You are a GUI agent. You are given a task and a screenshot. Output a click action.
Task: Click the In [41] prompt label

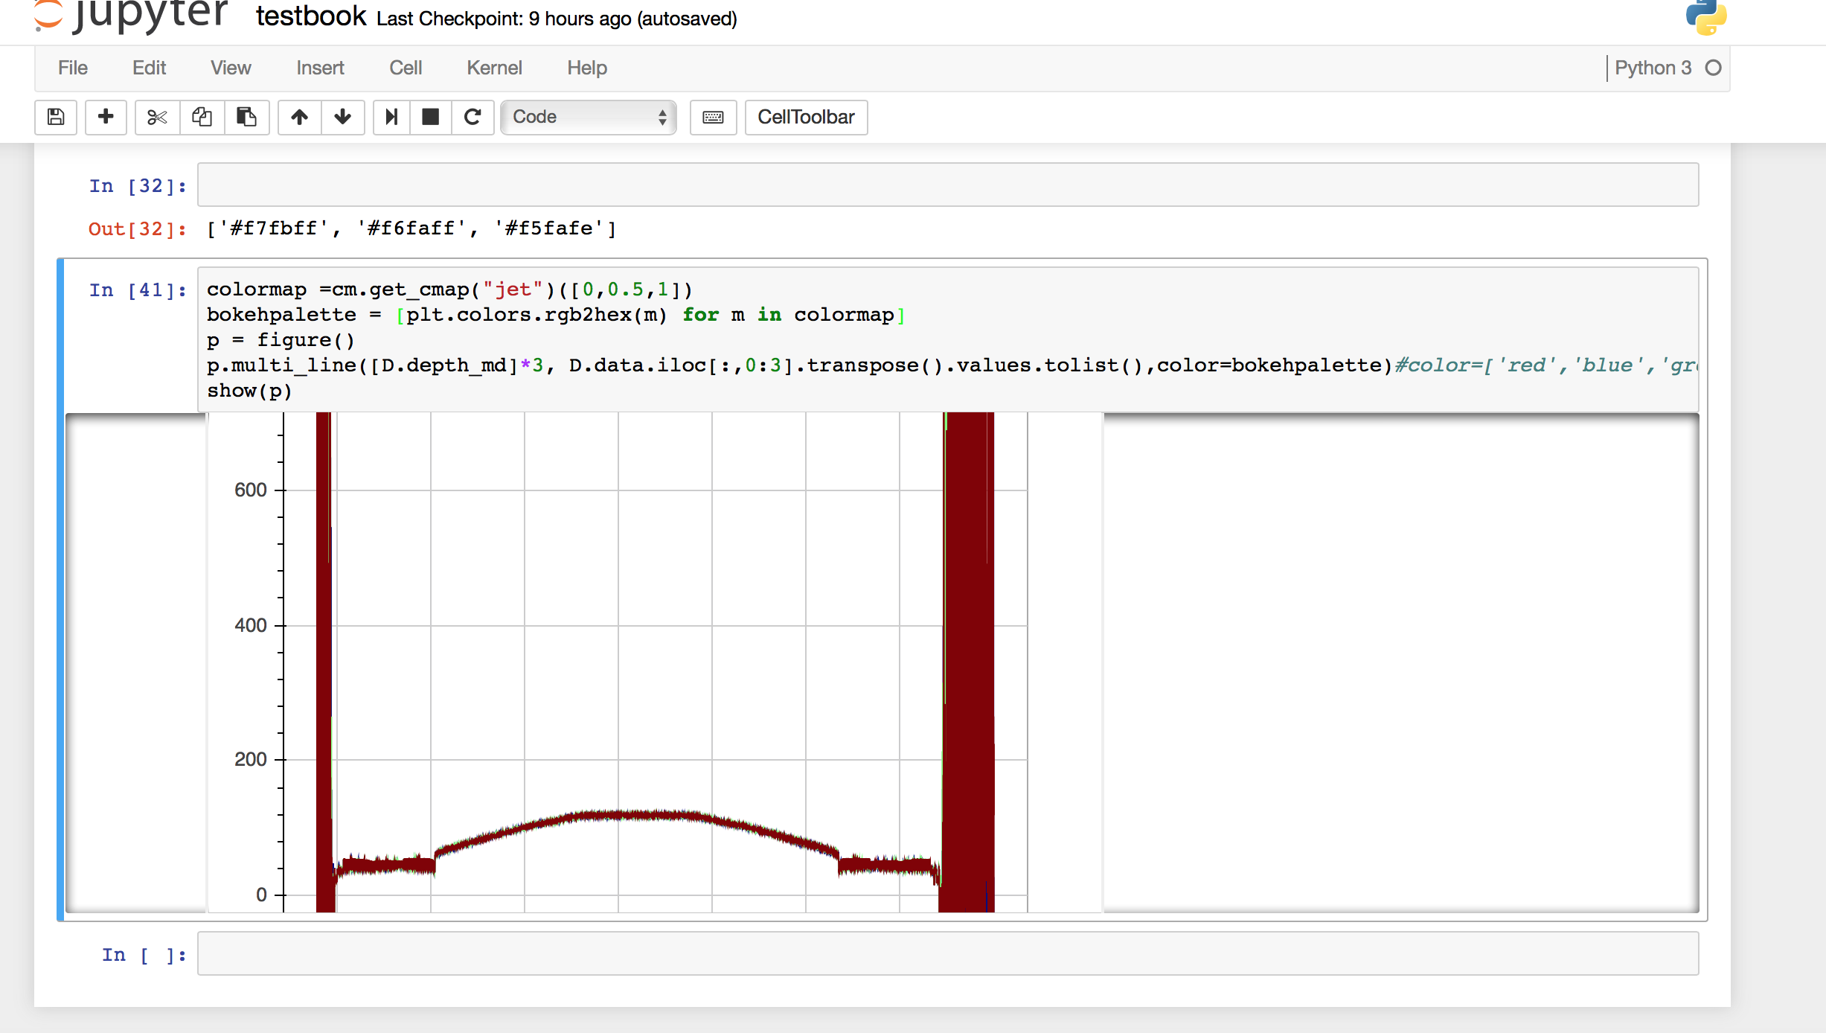(138, 290)
